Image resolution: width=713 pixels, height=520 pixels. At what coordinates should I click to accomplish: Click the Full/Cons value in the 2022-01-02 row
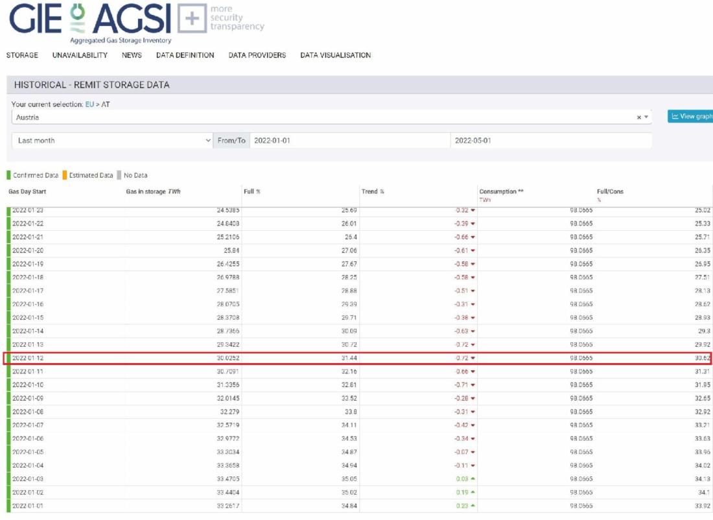(x=705, y=492)
